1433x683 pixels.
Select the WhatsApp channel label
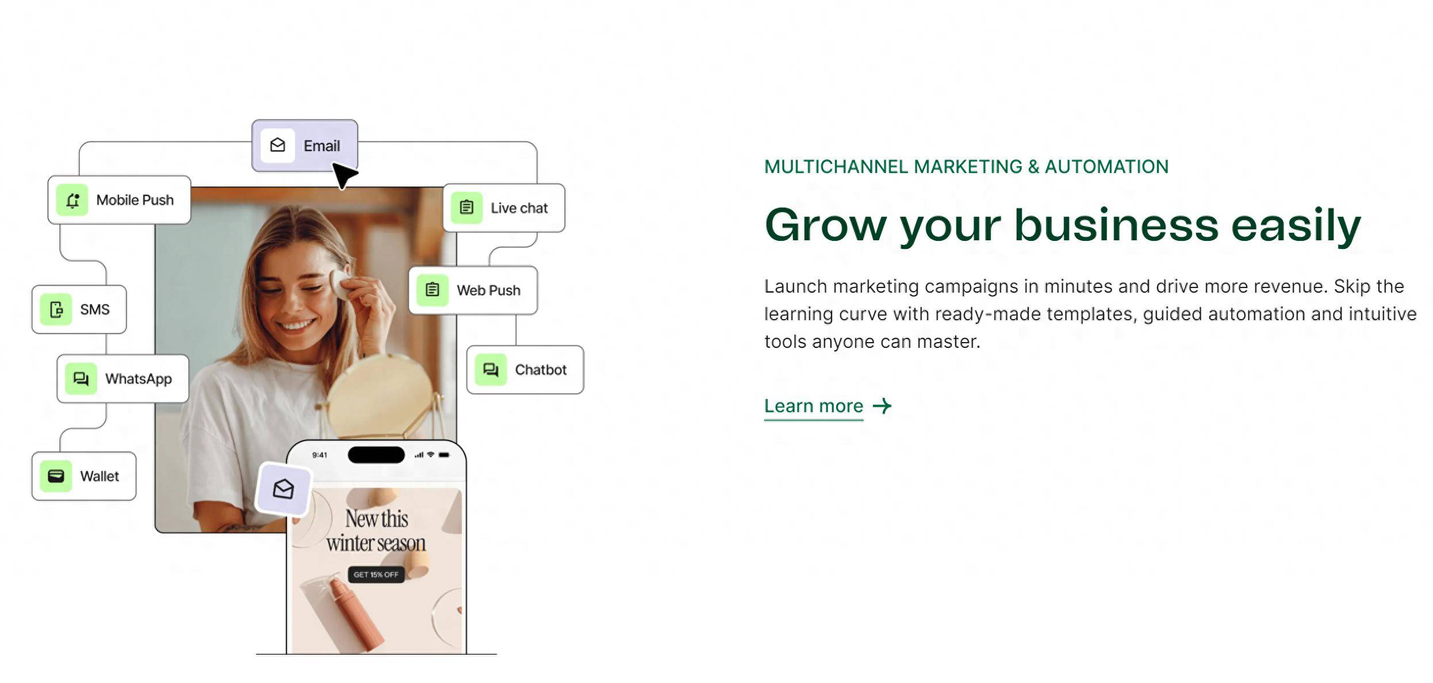[139, 379]
